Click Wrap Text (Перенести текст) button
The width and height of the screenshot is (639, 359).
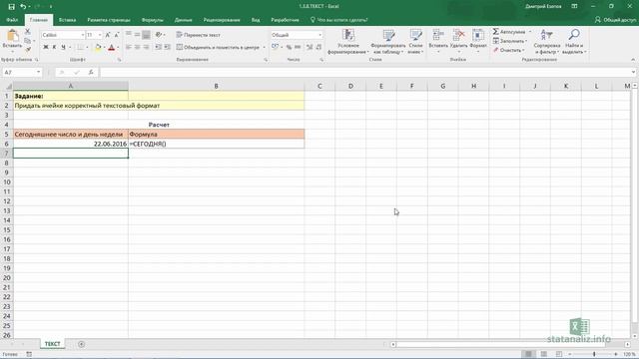[x=199, y=35]
